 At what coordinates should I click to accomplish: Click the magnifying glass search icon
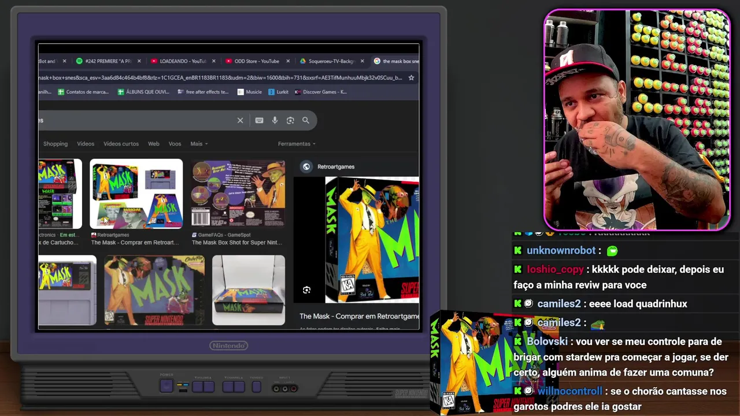306,120
